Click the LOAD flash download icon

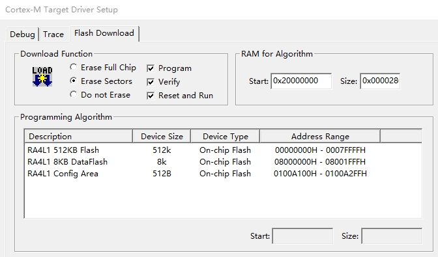(42, 76)
